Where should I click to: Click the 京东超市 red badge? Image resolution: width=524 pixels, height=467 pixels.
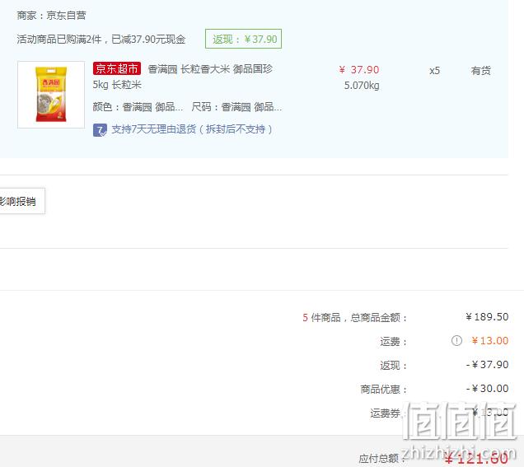117,69
